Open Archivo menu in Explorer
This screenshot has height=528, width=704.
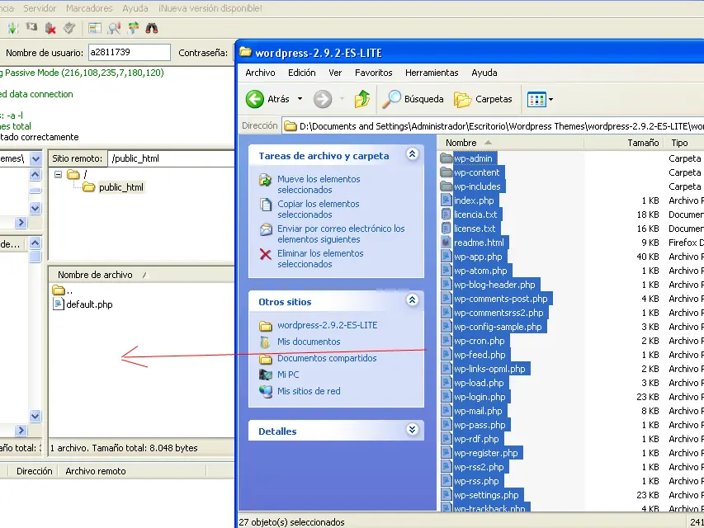260,73
